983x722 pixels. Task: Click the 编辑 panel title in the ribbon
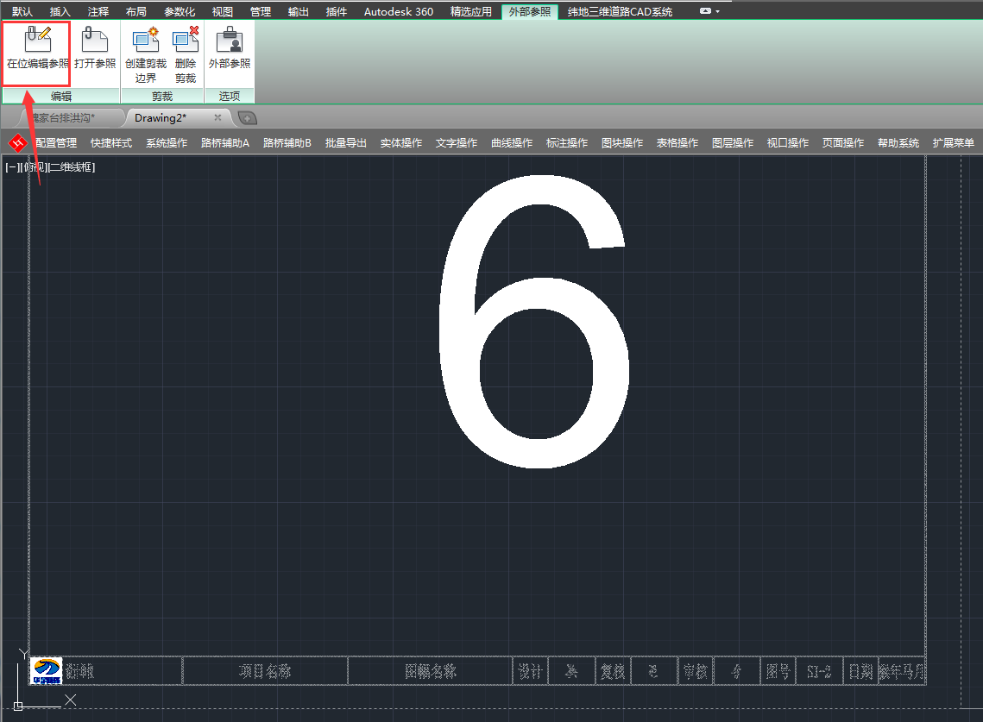point(60,96)
